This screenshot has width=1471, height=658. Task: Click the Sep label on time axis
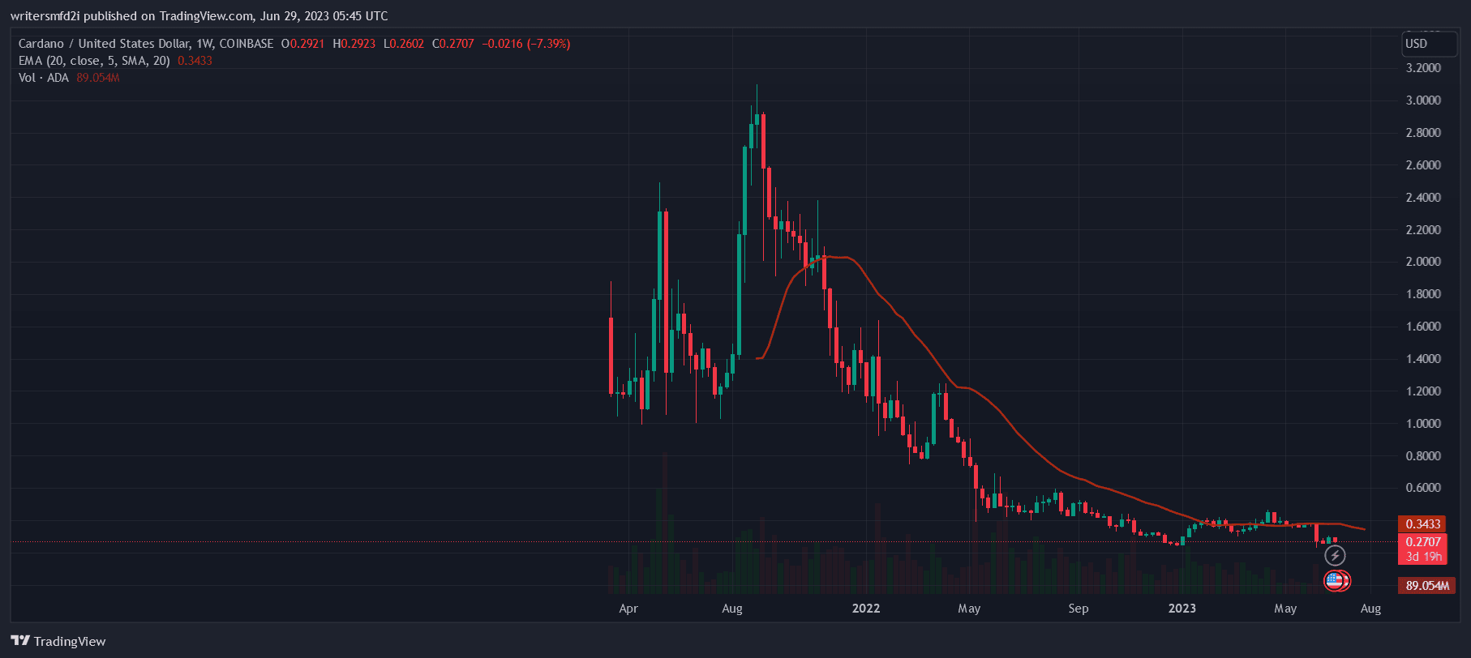point(1078,609)
